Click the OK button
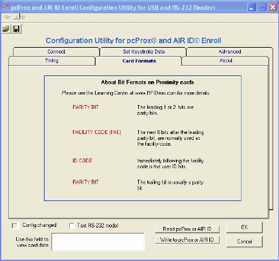The height and width of the screenshot is (261, 279). [245, 227]
